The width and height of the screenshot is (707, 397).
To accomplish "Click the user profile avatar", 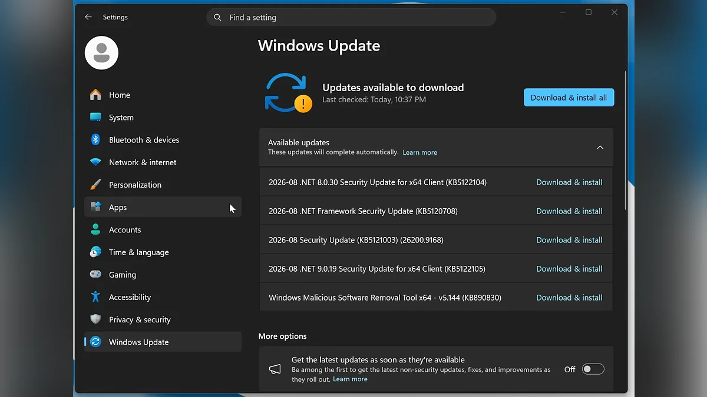I will point(101,53).
